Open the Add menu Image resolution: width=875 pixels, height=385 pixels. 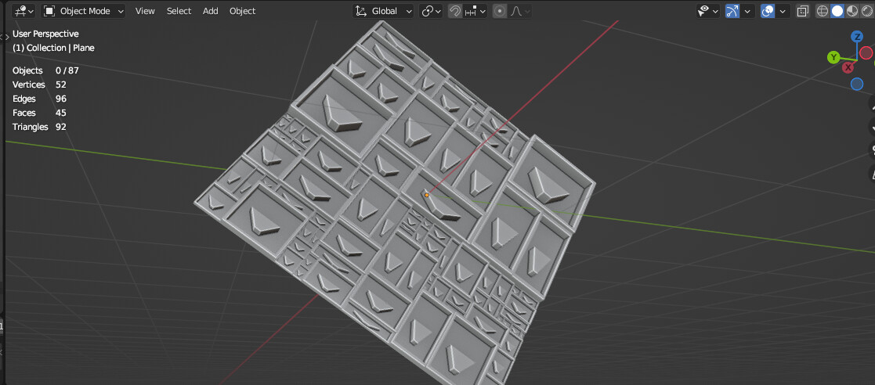(211, 11)
